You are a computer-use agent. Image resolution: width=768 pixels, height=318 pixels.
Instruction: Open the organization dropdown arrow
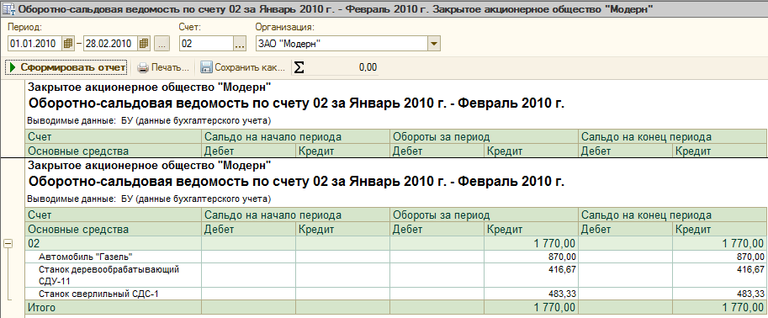click(x=434, y=44)
